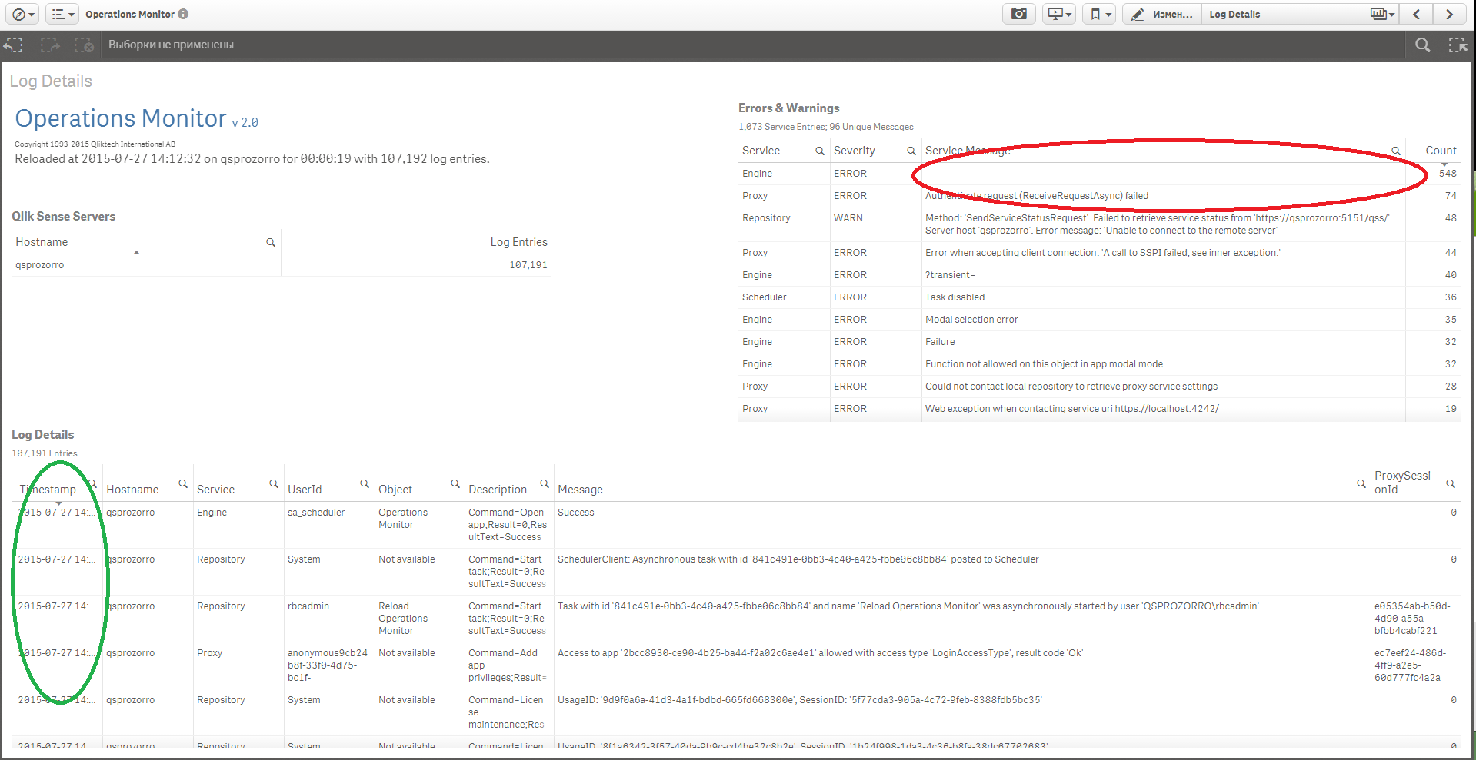Click the Log Details sheet title in toolbar
Screen dimensions: 1476x760
click(1234, 14)
